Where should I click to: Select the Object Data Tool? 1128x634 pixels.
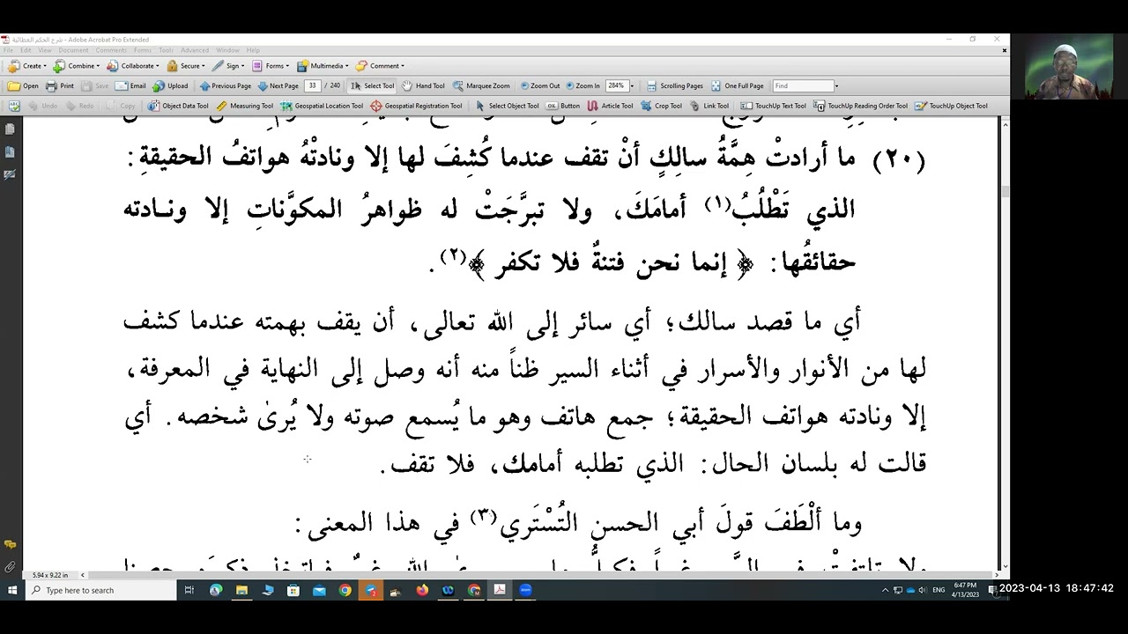pyautogui.click(x=179, y=106)
